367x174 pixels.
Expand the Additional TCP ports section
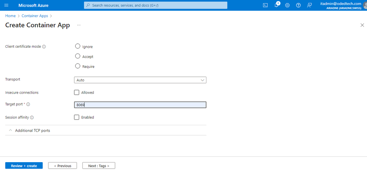[106, 131]
